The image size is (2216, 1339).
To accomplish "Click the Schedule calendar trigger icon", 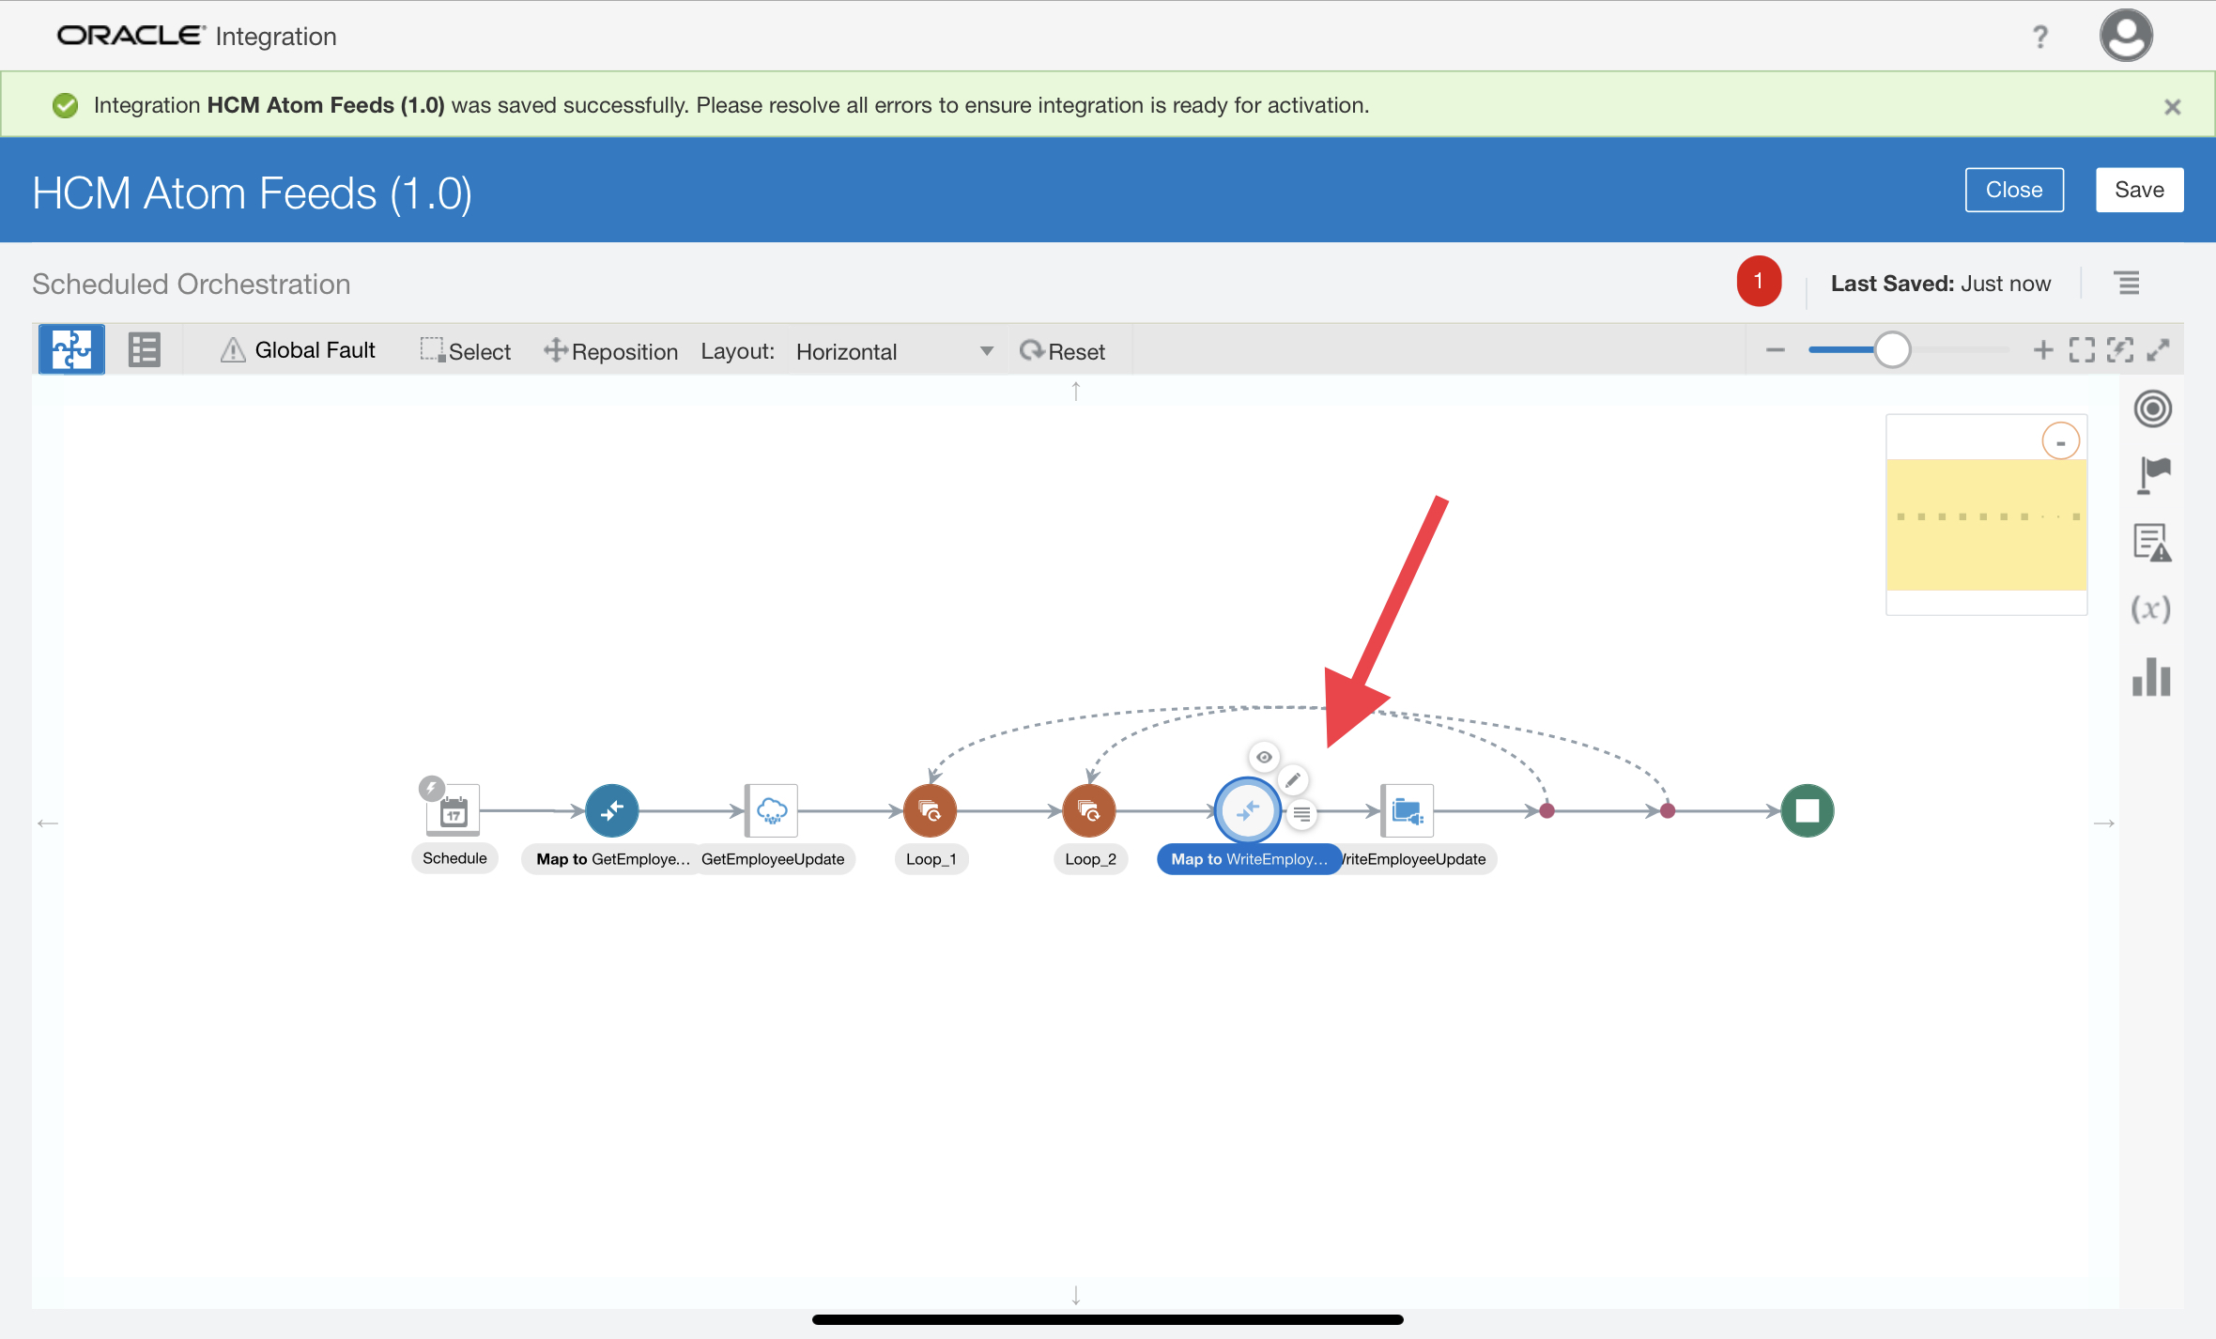I will (454, 810).
